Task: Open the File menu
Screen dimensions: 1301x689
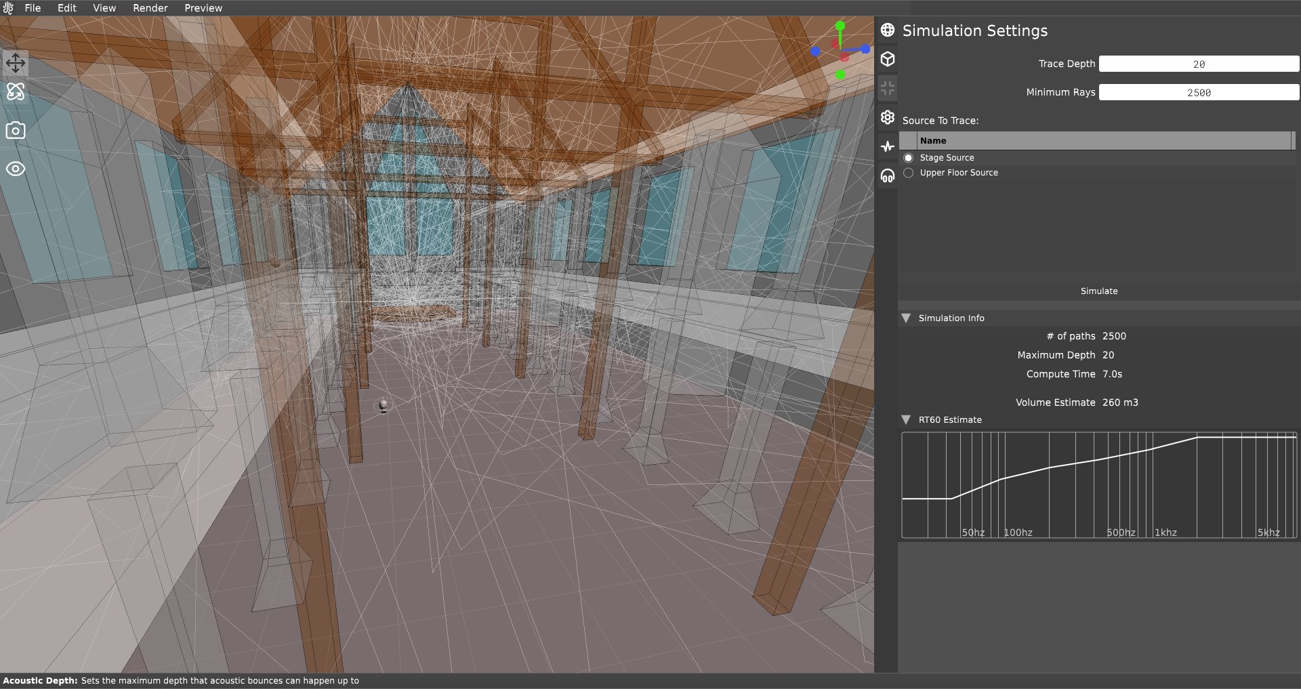Action: point(33,7)
